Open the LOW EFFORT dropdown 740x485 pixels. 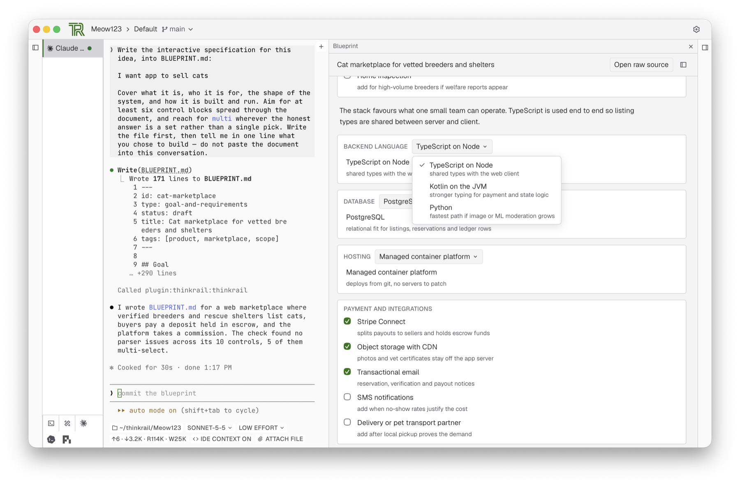click(x=261, y=428)
